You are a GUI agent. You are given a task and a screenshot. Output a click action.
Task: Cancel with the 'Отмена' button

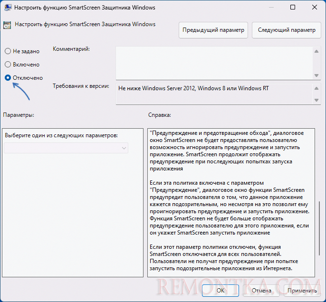coord(261,290)
